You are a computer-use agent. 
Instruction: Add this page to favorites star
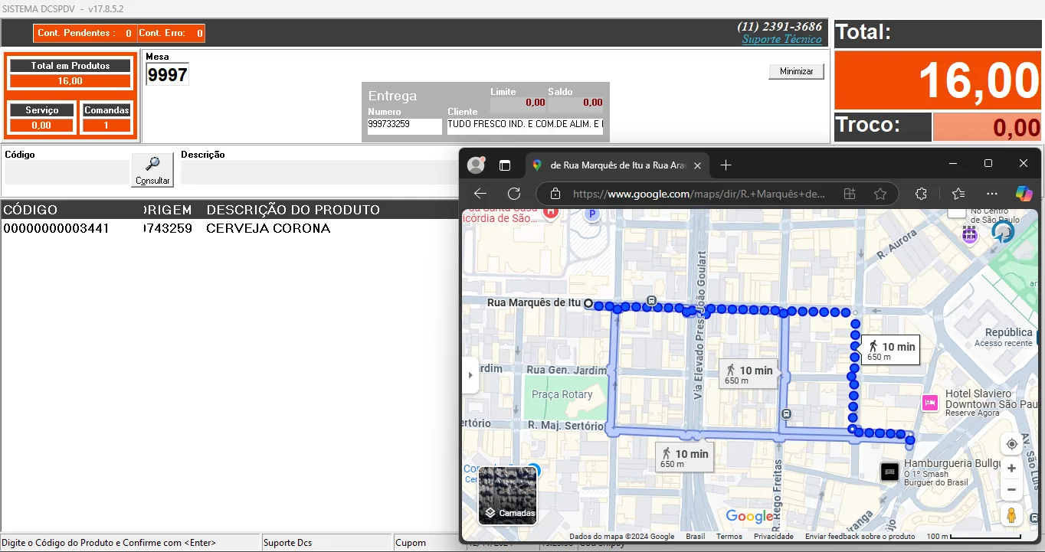(x=880, y=194)
